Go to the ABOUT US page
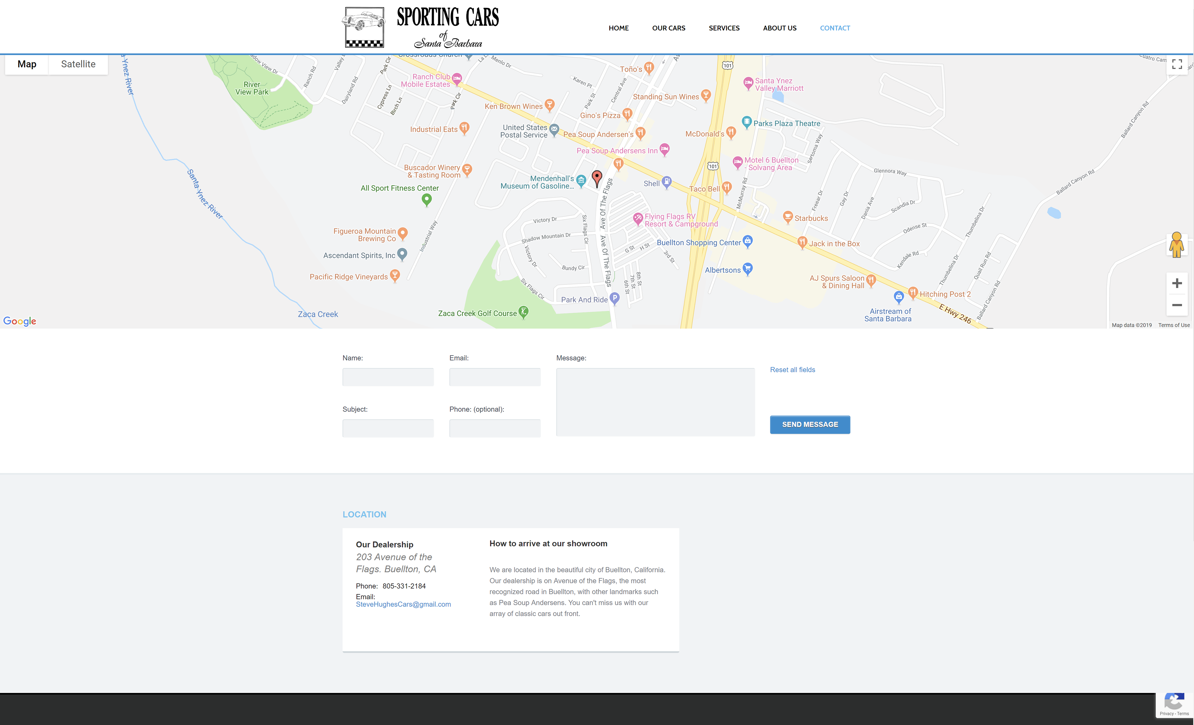Screen dimensions: 1194x725 click(779, 28)
